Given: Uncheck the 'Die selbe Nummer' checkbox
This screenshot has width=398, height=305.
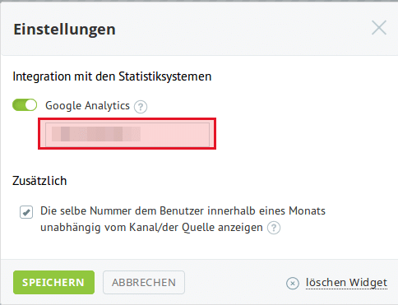Looking at the screenshot, I should coord(26,212).
